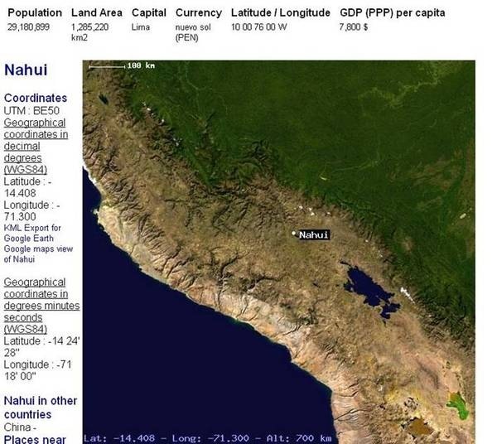Click the Nahui page title heading
Image resolution: width=497 pixels, height=444 pixels.
point(24,70)
